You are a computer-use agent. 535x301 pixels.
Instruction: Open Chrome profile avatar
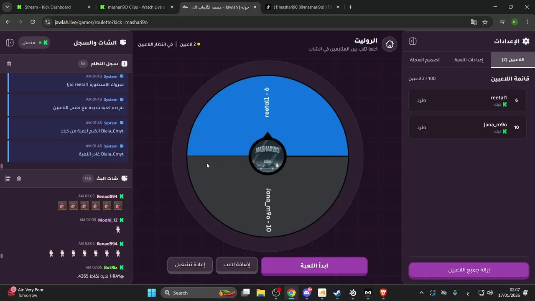(515, 22)
